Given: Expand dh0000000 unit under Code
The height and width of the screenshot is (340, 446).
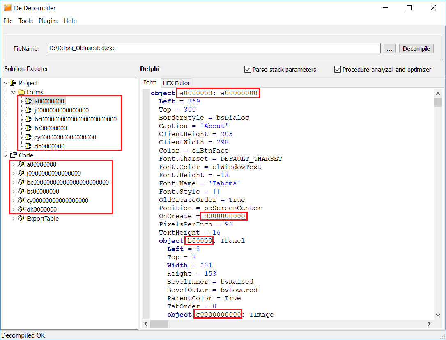Looking at the screenshot, I should [x=14, y=210].
